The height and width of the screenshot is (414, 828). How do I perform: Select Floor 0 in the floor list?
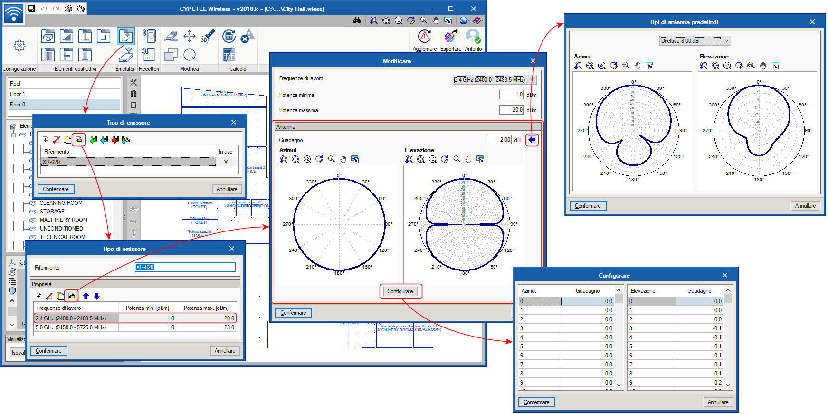point(64,105)
